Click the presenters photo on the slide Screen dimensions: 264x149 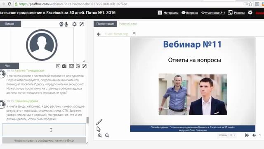pyautogui.click(x=193, y=94)
